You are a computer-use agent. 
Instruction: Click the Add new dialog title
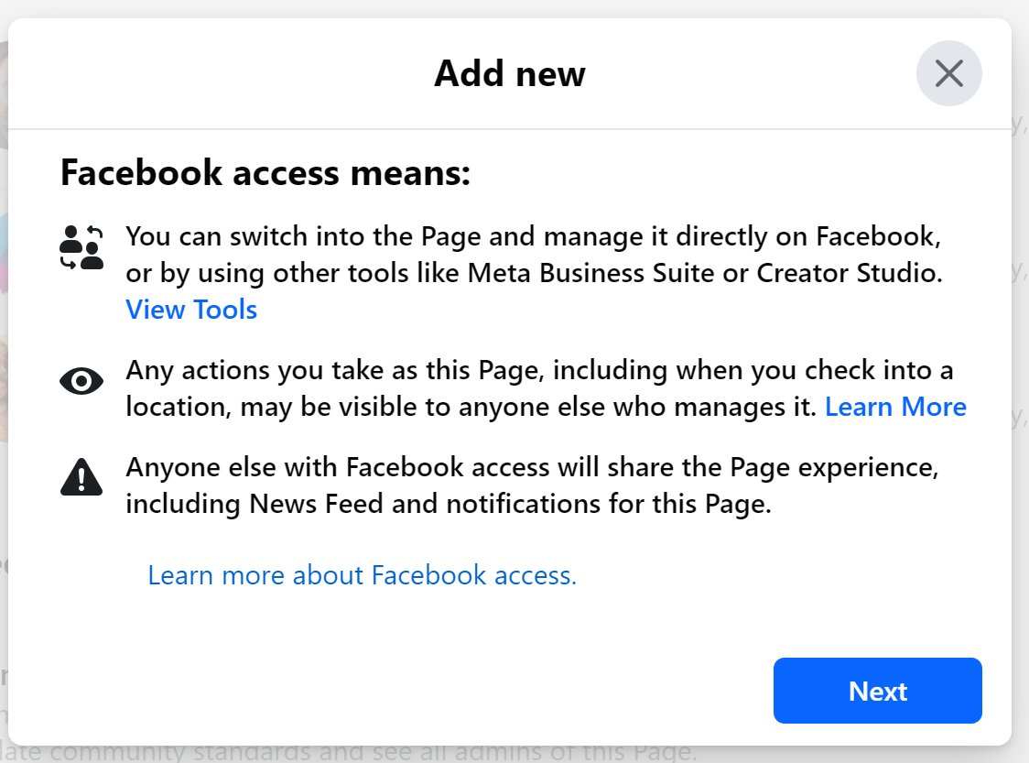pyautogui.click(x=509, y=73)
